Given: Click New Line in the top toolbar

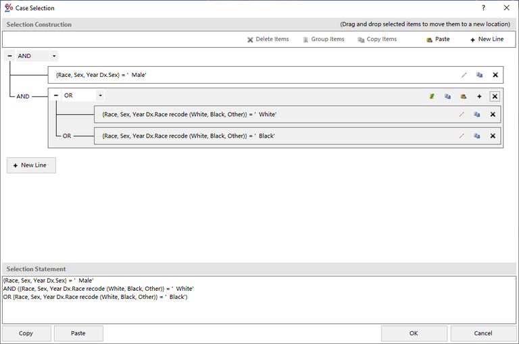Looking at the screenshot, I should pos(487,39).
